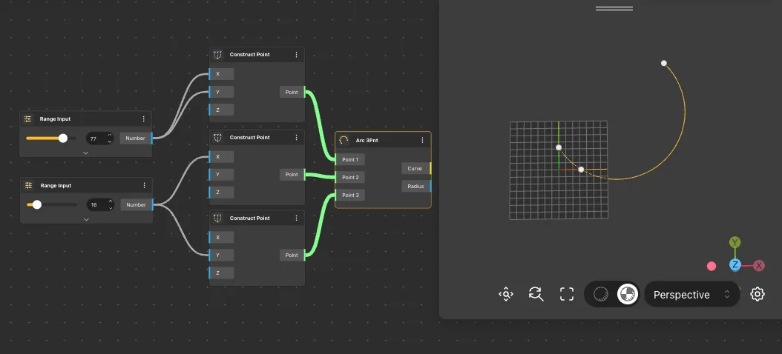Click the pan/zoom navigation icon in viewport
The image size is (782, 354).
(x=506, y=295)
